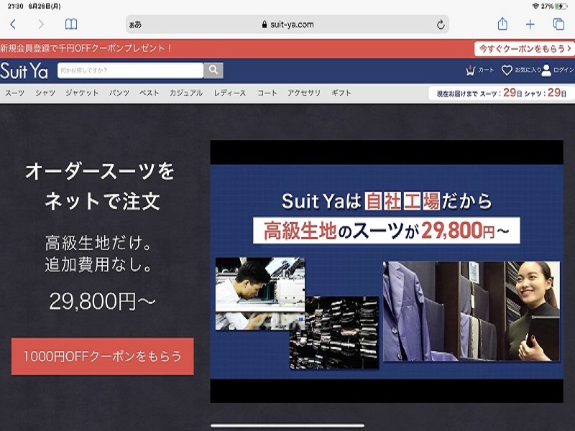Reload the page with refresh icon
575x431 pixels.
coord(441,24)
